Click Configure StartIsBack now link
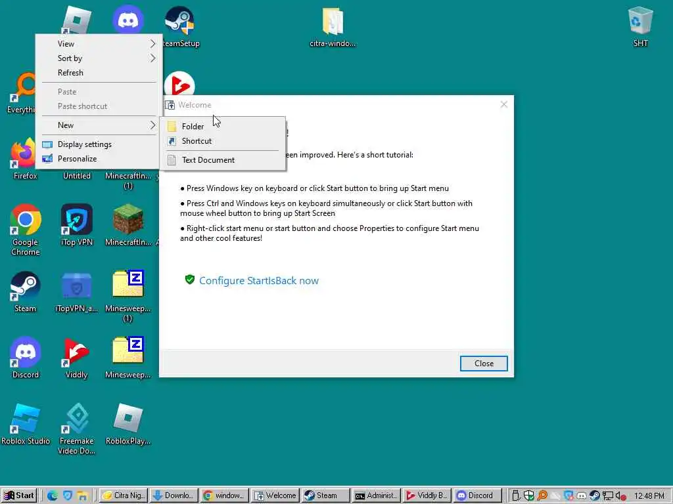The image size is (673, 504). click(x=259, y=281)
